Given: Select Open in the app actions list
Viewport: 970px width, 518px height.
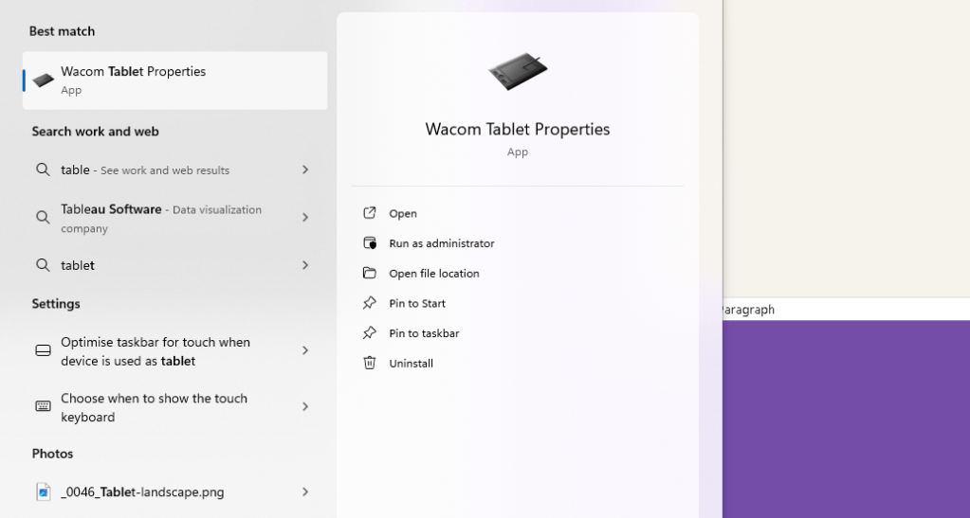Looking at the screenshot, I should pos(403,213).
